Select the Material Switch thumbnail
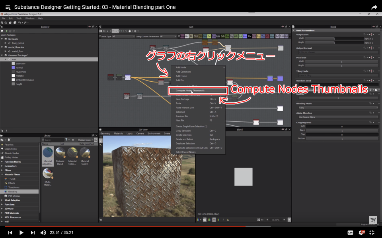This screenshot has height=238, width=382. [x=84, y=156]
